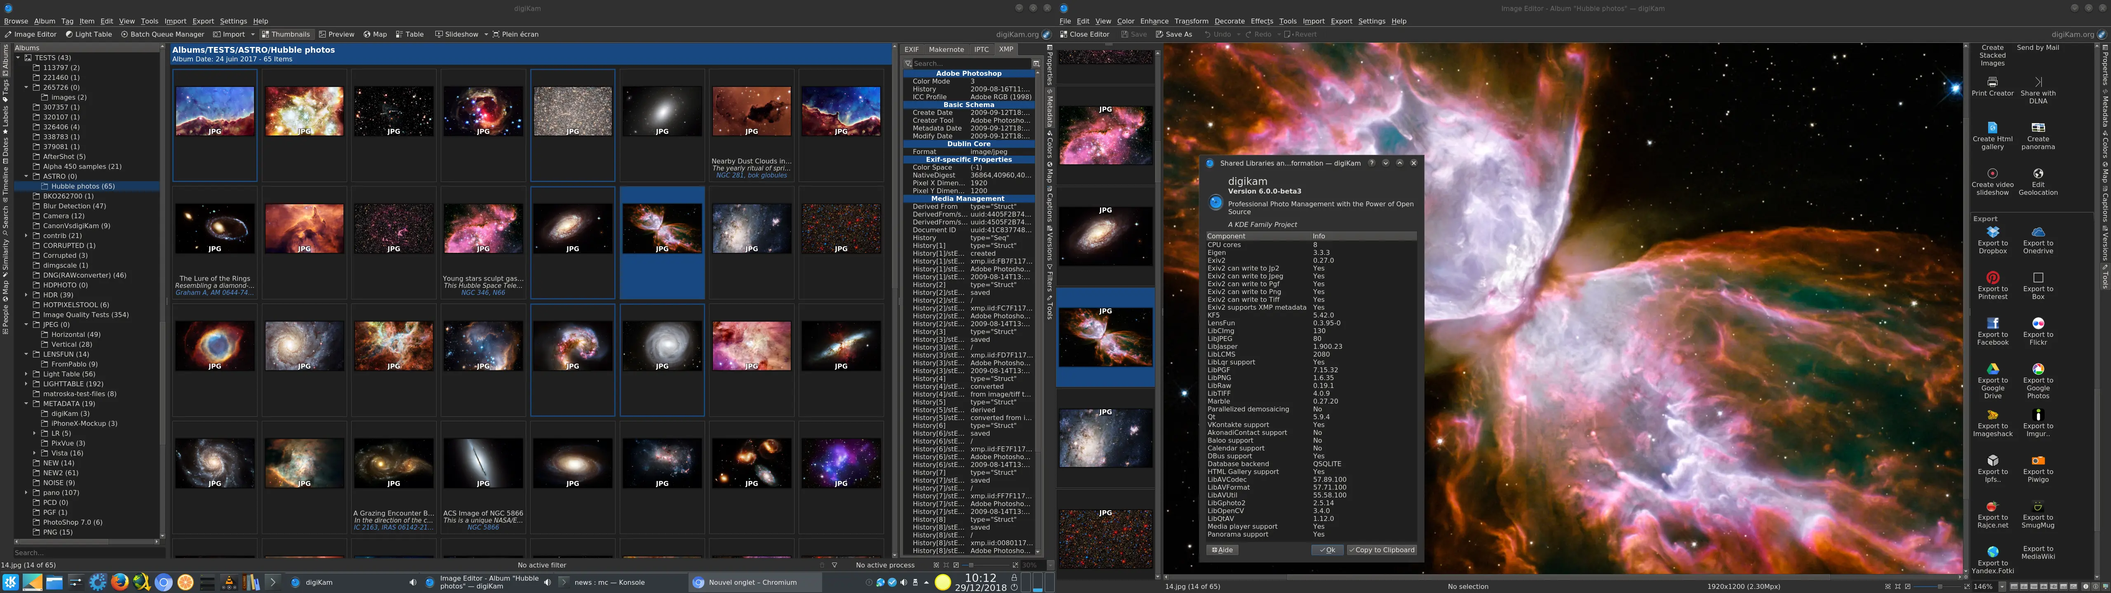Click Export to Pinterest icon
Screen dimensions: 2111x593
1992,278
